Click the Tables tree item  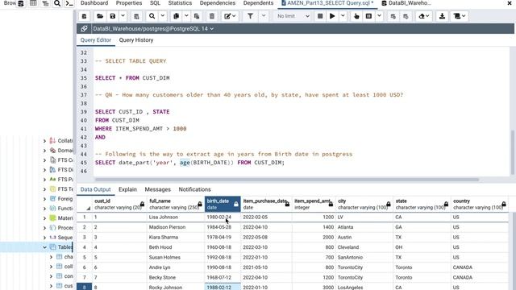(x=64, y=247)
